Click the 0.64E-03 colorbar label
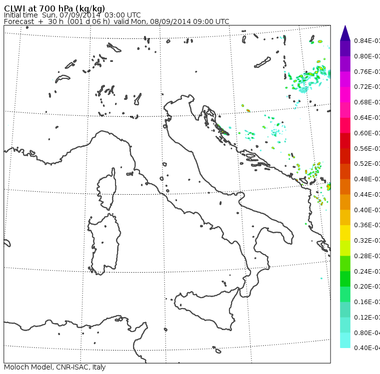The image size is (380, 374). pos(367,118)
